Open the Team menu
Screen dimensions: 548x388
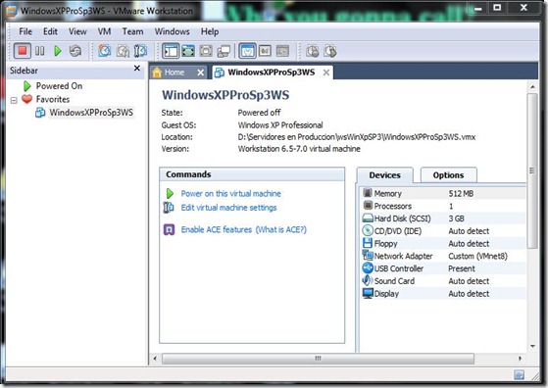tap(132, 31)
